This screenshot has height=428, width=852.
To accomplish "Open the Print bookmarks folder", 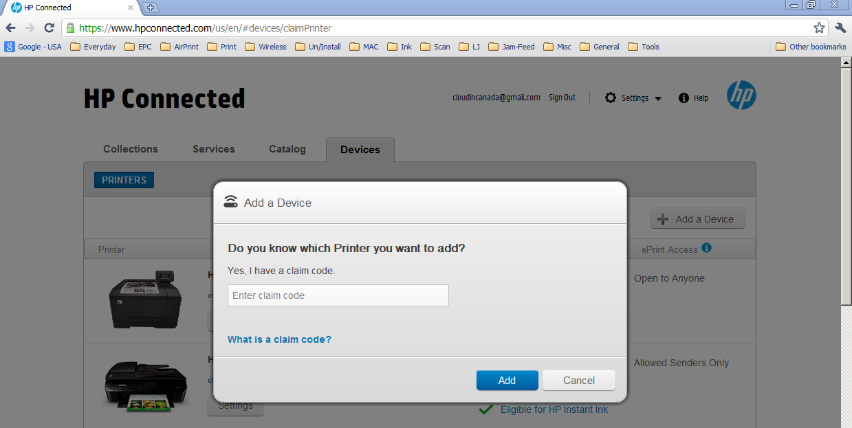I will [x=221, y=47].
